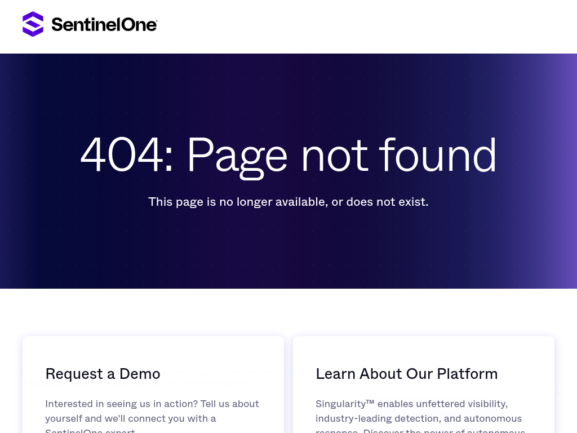Open the Request a Demo card heading
Viewport: 577px width, 433px height.
click(x=103, y=374)
